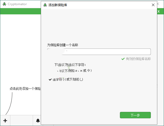The width and height of the screenshot is (164, 126).
Task: Click the black checkmark beside 连字符 rule
Action: tap(50, 80)
